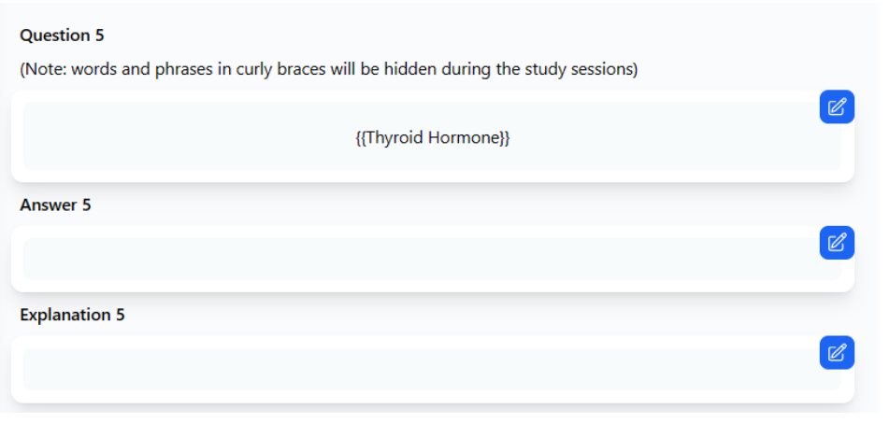The width and height of the screenshot is (890, 423).
Task: Select the Explanation 5 edit pencil icon
Action: (837, 353)
